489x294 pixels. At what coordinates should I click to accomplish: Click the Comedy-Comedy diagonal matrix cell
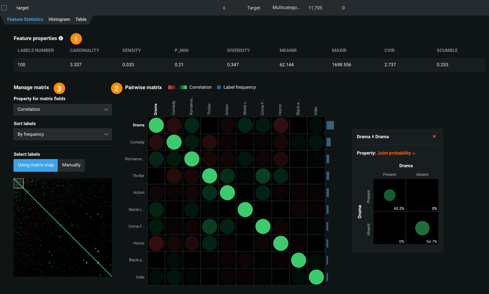[x=174, y=142]
